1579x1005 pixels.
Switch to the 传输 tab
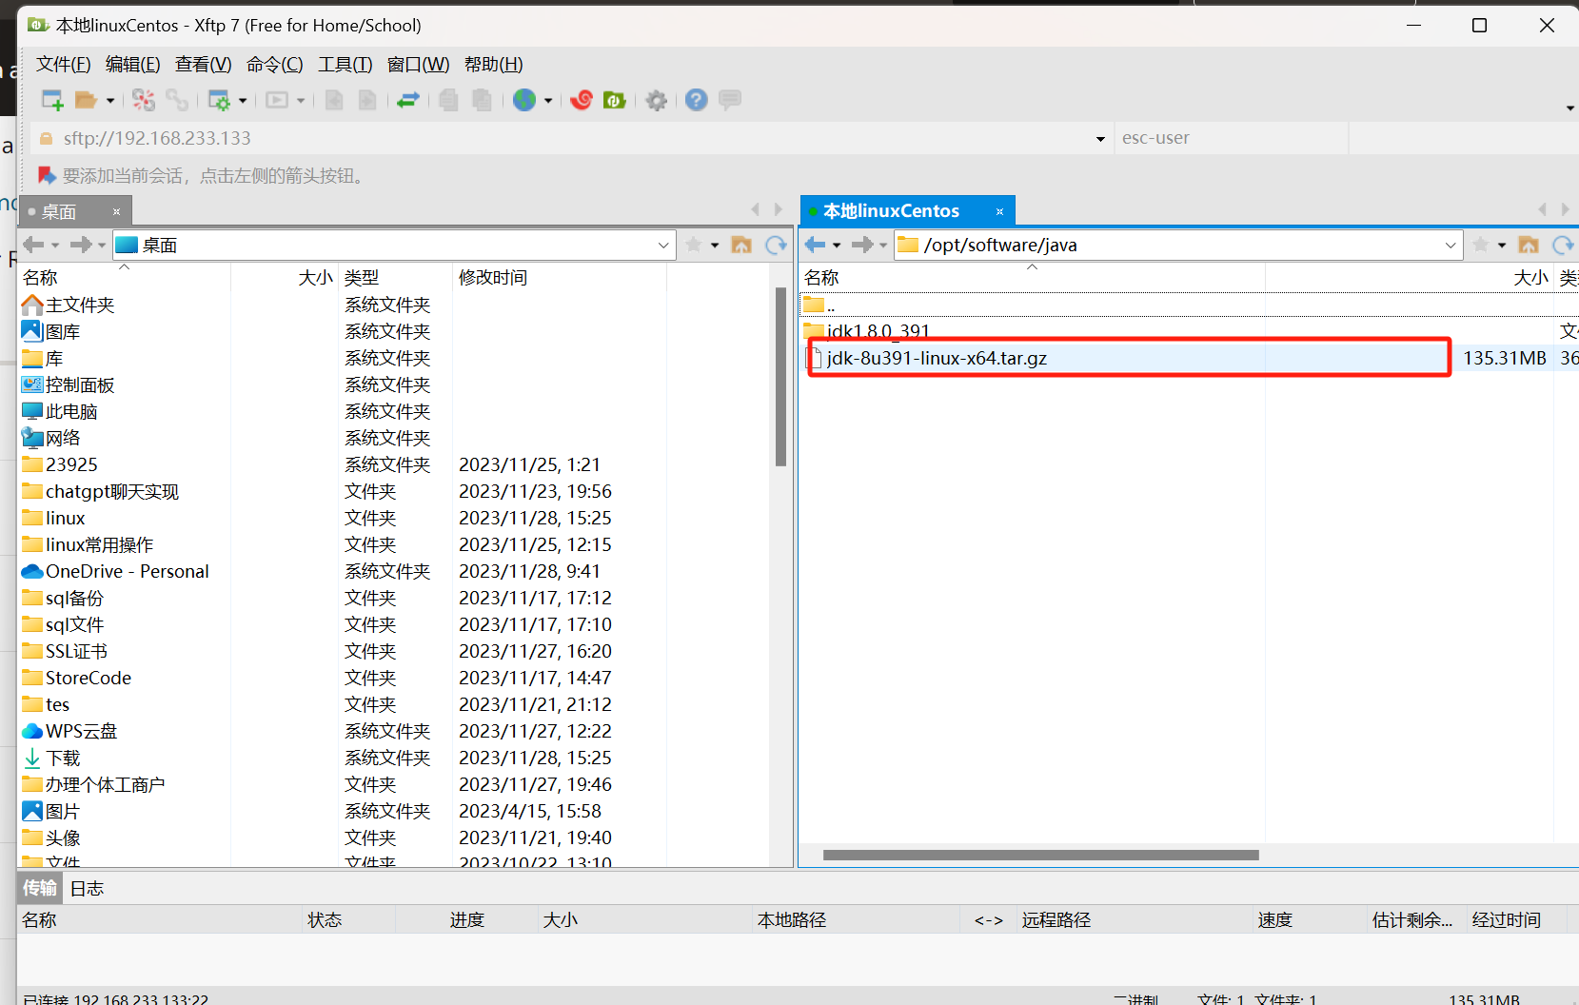(40, 888)
